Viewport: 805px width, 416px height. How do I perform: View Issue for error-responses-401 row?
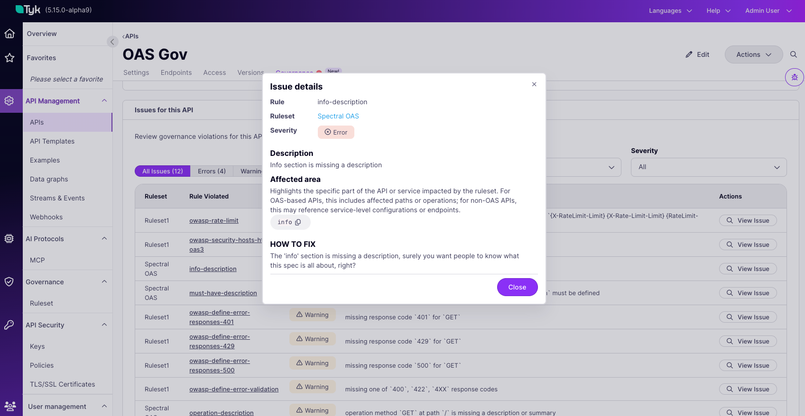(x=748, y=317)
